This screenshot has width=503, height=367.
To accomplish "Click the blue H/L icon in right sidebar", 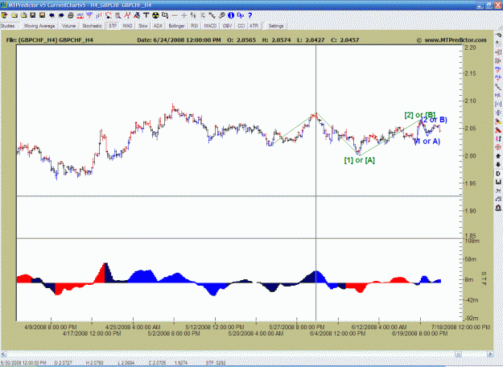I will [498, 95].
